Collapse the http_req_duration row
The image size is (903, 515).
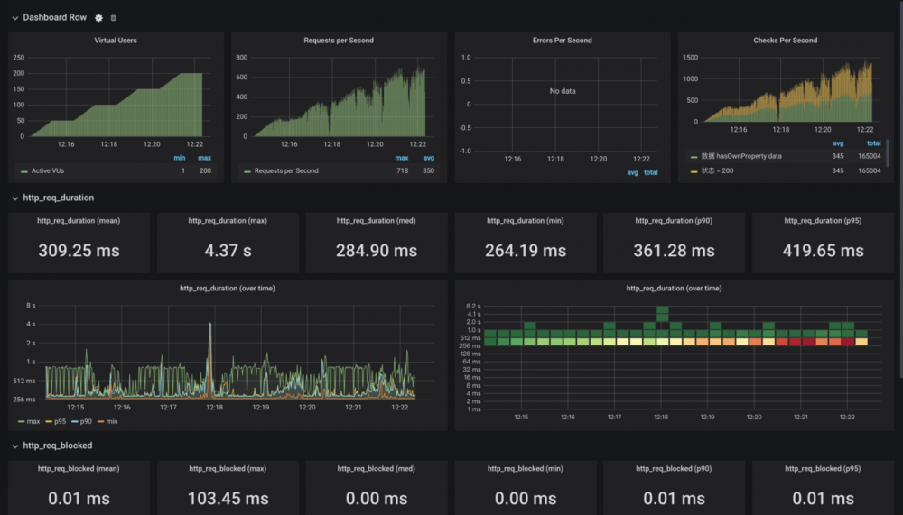15,198
